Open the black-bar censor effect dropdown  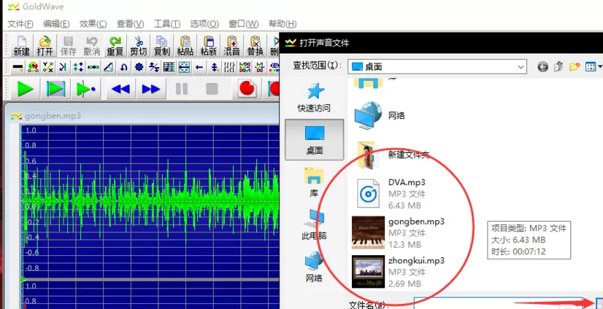(x=18, y=68)
